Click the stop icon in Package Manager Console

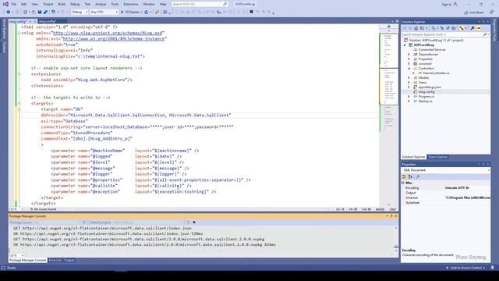pyautogui.click(x=194, y=222)
